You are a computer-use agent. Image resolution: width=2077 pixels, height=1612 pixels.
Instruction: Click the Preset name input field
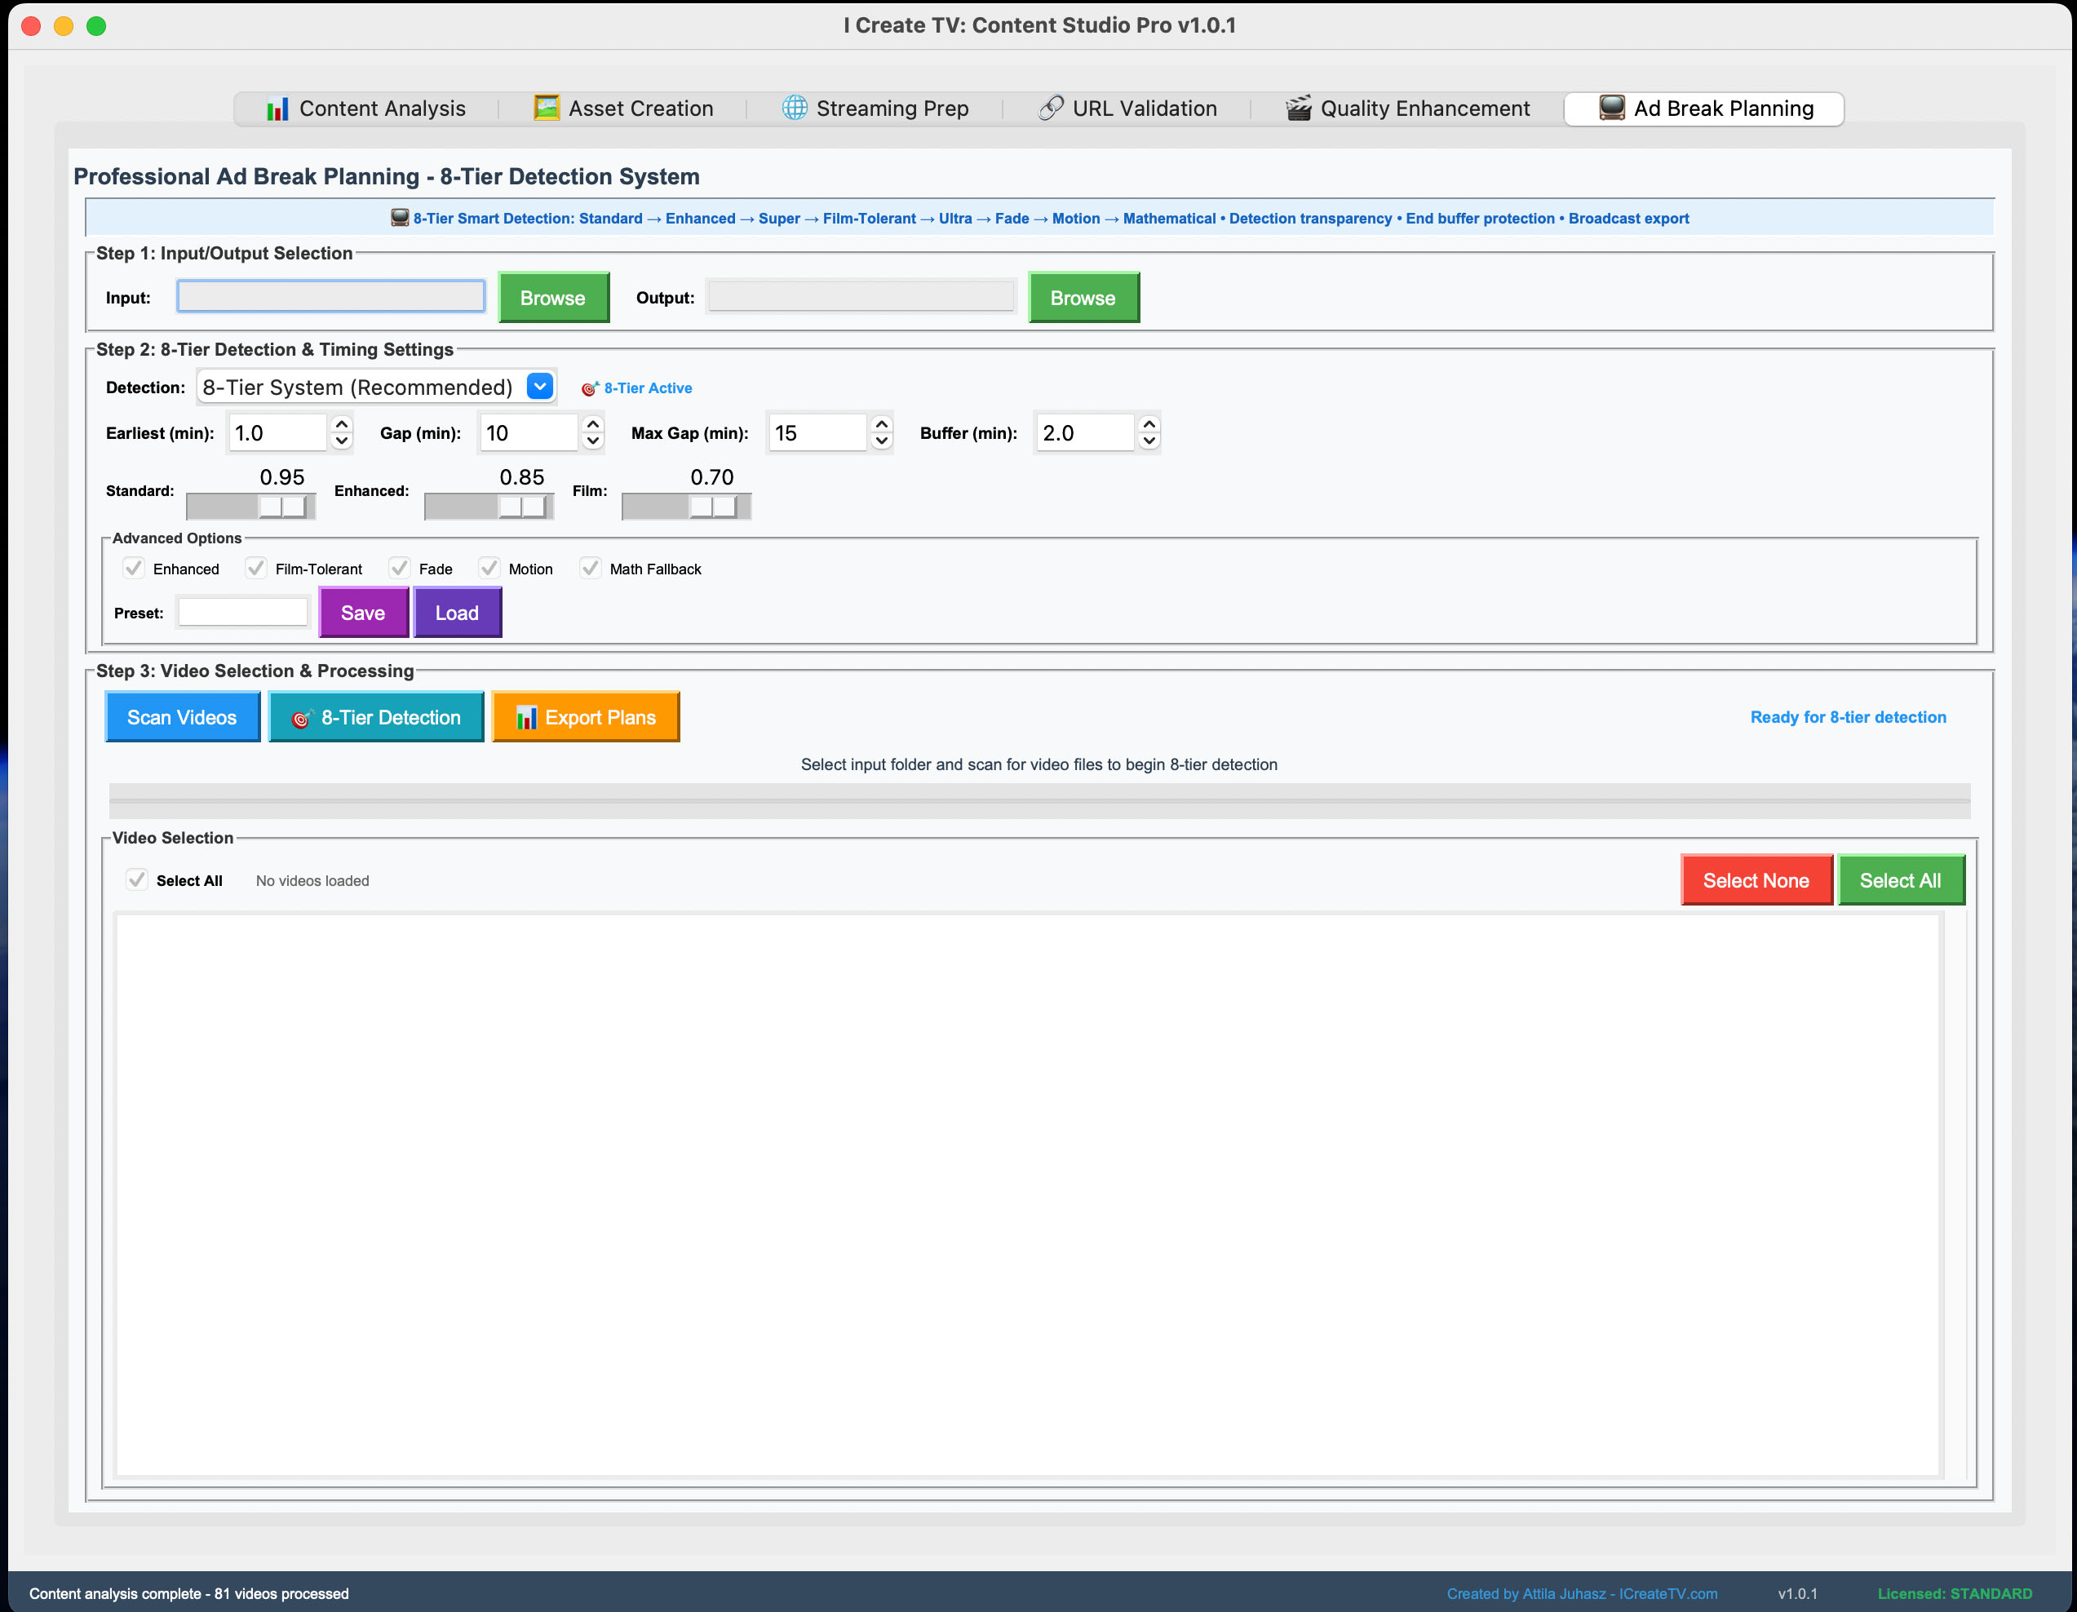tap(243, 613)
